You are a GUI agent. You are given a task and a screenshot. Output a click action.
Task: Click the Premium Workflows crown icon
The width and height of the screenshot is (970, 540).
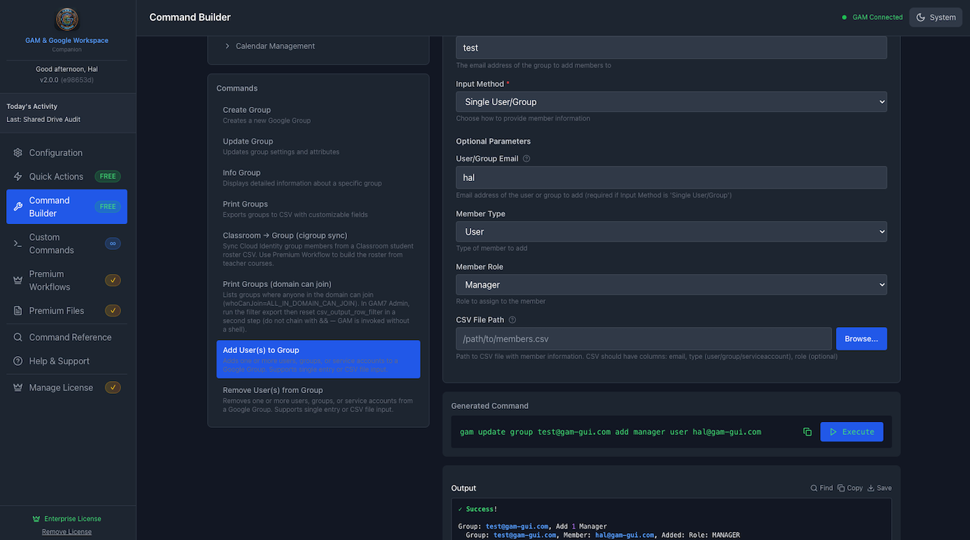point(18,280)
